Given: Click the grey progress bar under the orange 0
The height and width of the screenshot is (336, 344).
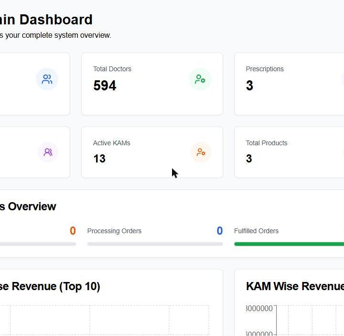Looking at the screenshot, I should 38,244.
